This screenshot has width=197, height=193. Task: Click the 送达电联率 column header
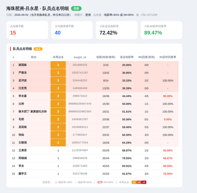click(x=127, y=57)
